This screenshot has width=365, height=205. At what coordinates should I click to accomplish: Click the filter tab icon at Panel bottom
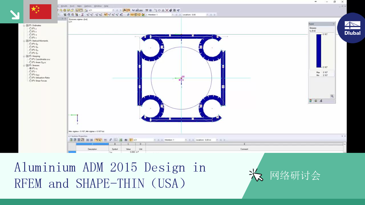pos(321,101)
